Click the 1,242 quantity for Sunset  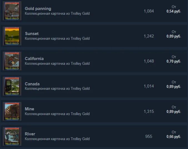click(x=149, y=36)
